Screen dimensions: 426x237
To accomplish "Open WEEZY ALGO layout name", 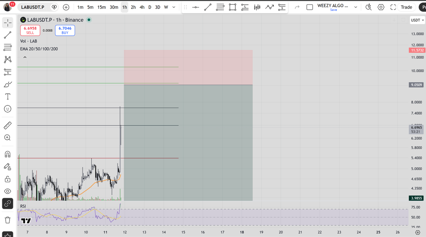I will 333,6.
